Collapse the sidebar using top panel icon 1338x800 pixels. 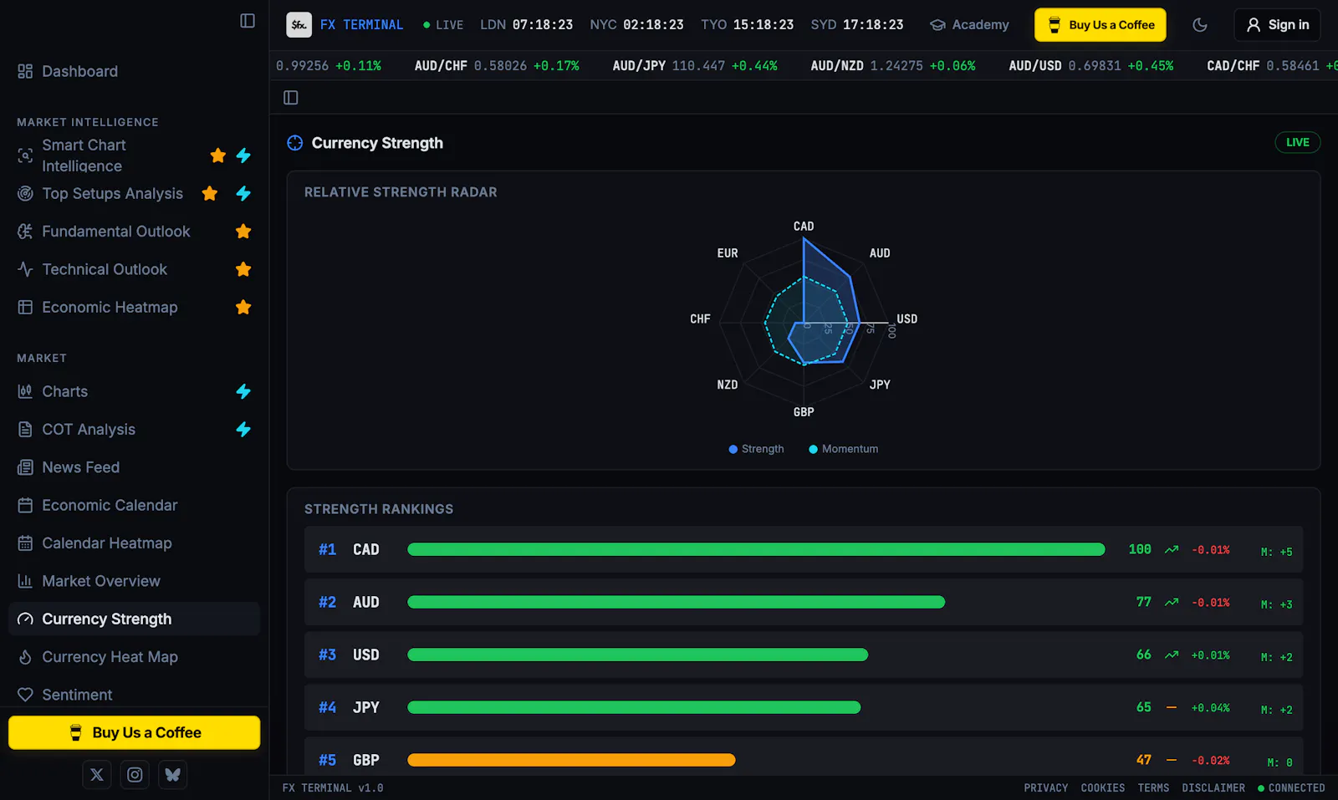pyautogui.click(x=248, y=21)
